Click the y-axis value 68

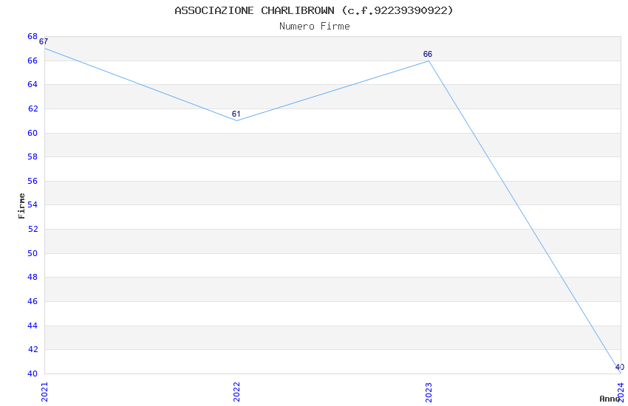pyautogui.click(x=33, y=36)
